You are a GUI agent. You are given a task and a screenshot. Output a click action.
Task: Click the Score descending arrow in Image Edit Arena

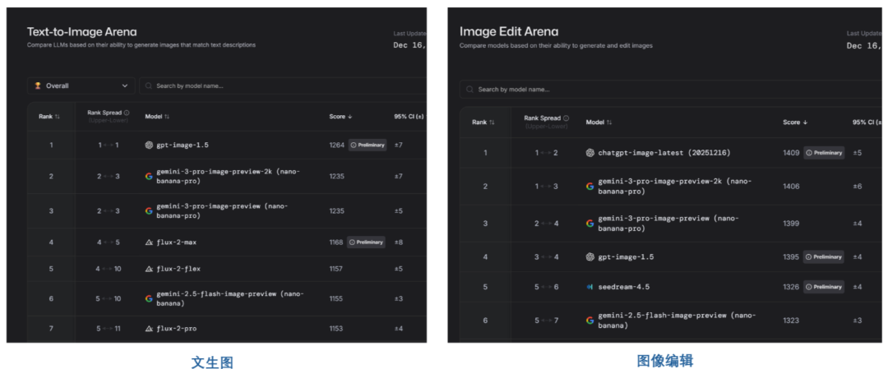804,122
